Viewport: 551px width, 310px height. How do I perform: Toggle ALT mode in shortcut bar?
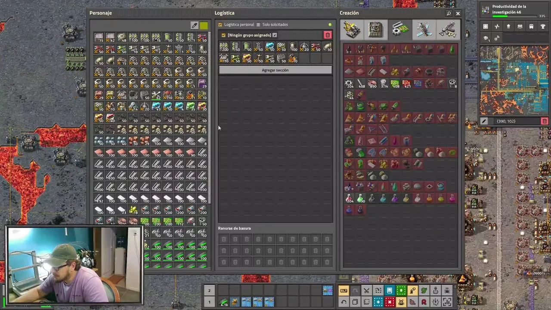tap(344, 291)
